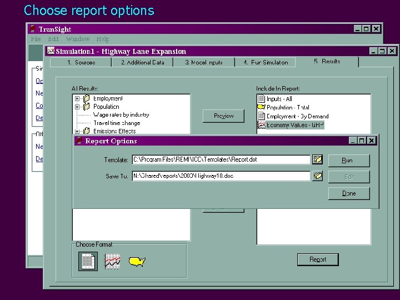Click the Report button
The image size is (400, 300).
[318, 259]
